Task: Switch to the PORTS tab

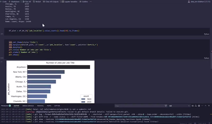Action: [49, 106]
